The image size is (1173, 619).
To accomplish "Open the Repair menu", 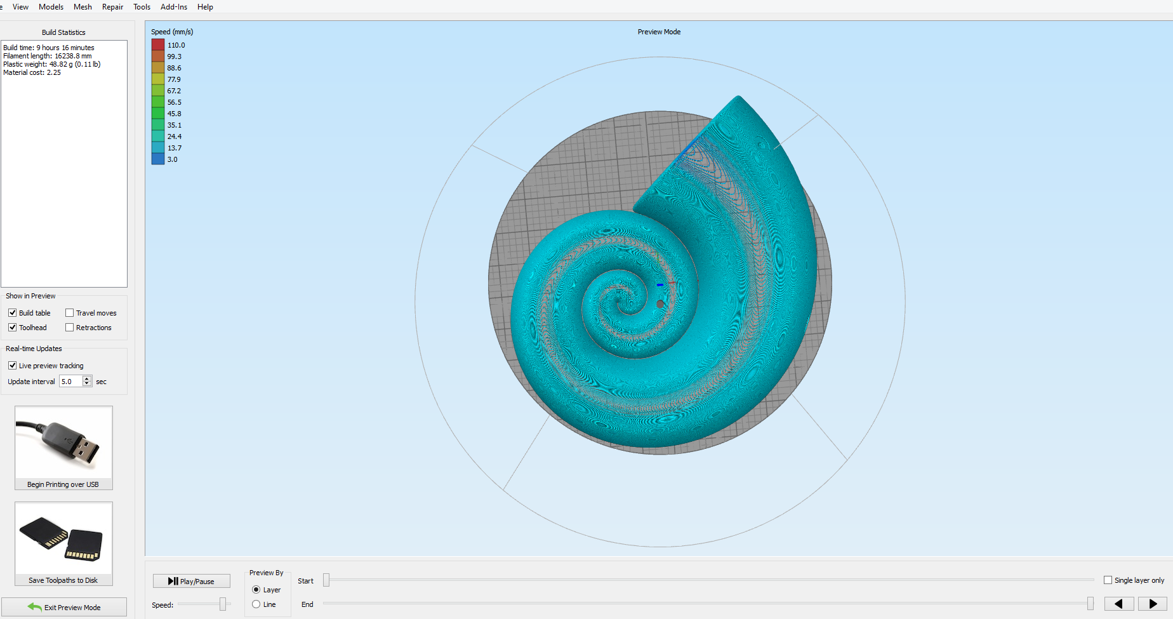I will 112,7.
